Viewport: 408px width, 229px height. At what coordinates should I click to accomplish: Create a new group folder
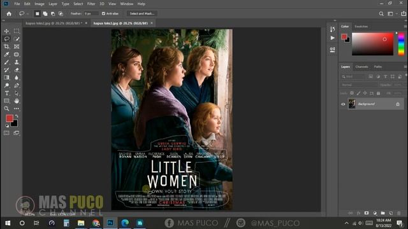coord(382,213)
